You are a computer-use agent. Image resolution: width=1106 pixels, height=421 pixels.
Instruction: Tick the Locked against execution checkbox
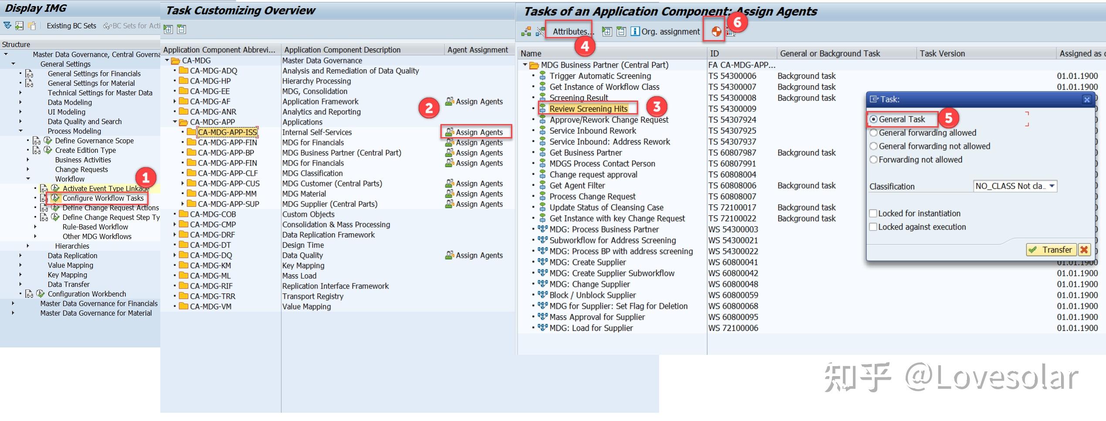[873, 227]
